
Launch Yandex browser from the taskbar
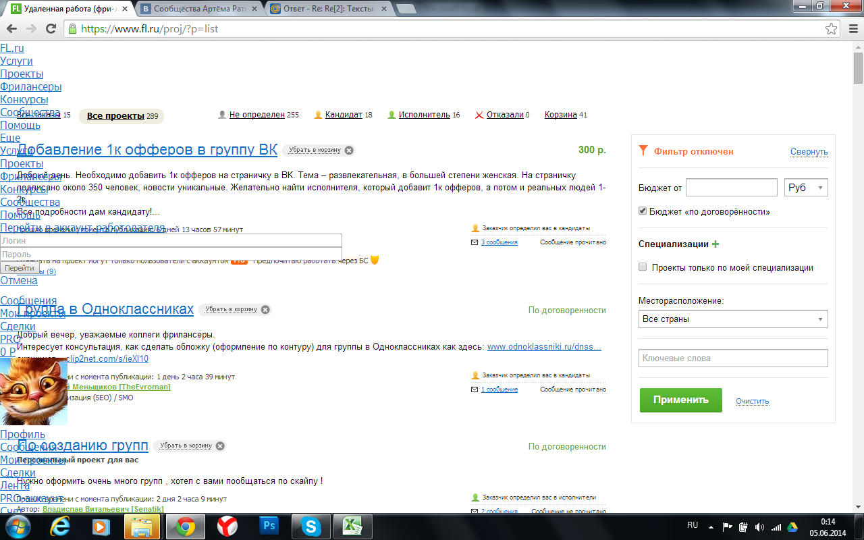(x=227, y=525)
